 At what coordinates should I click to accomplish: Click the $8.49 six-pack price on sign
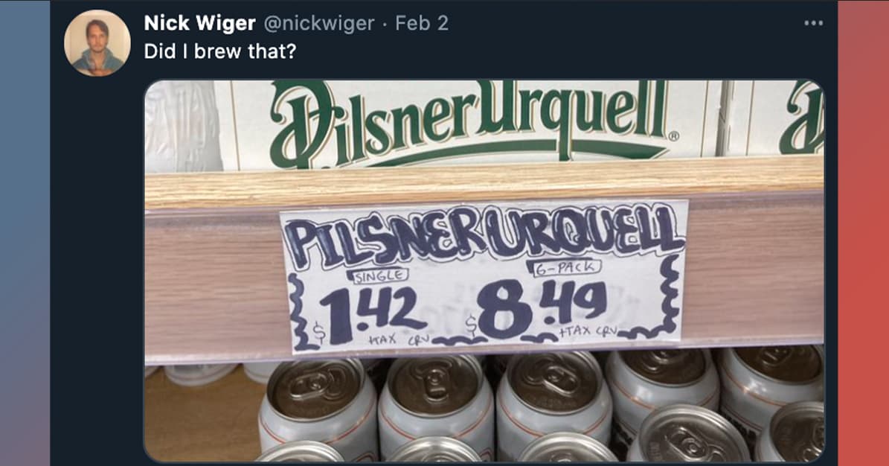536,310
